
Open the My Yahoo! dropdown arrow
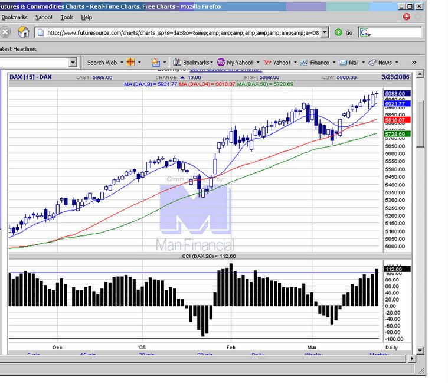[x=258, y=63]
